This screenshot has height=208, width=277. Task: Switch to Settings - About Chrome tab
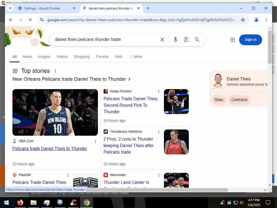click(42, 8)
